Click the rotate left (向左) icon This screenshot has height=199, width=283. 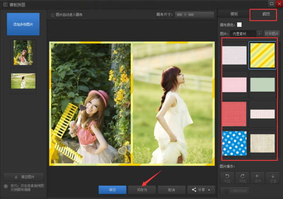point(227,176)
